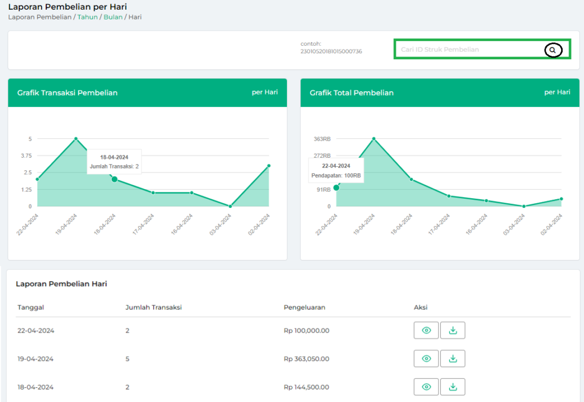Click highlighted 18-04-2024 point on transaction chart
Screen dimensions: 584x402
click(114, 179)
